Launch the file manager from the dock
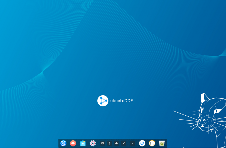 click(x=83, y=143)
